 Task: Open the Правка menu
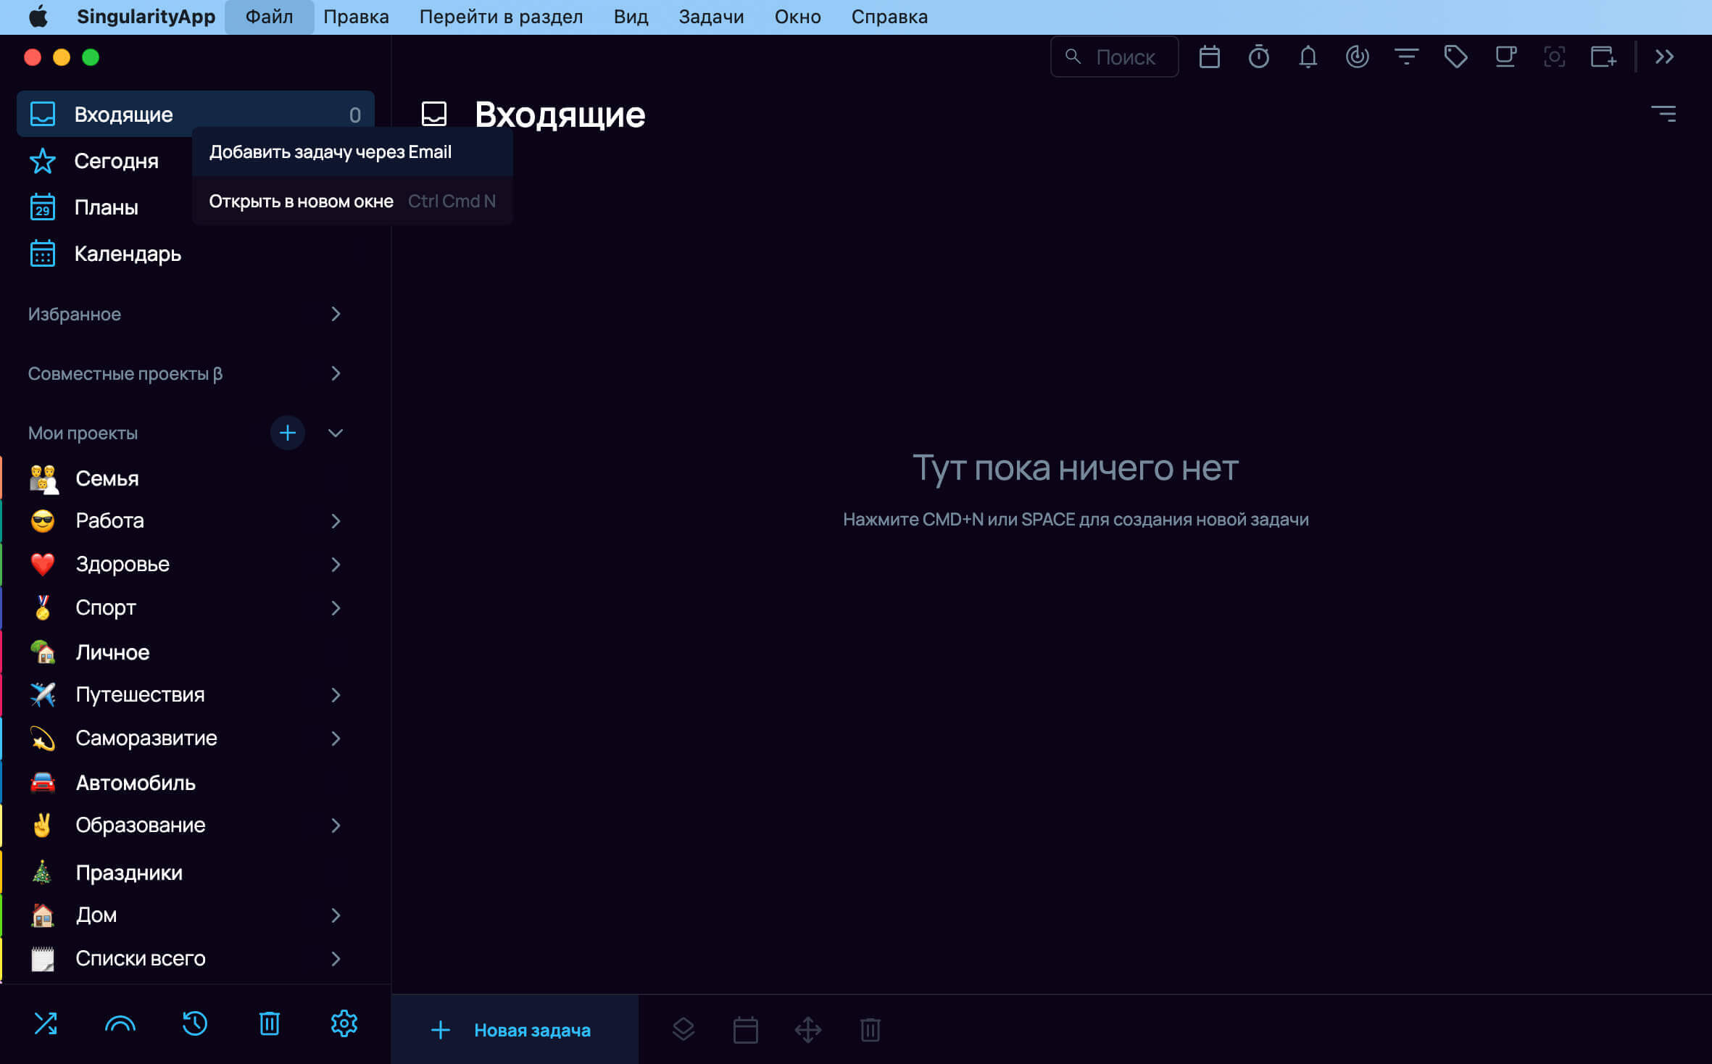point(356,17)
